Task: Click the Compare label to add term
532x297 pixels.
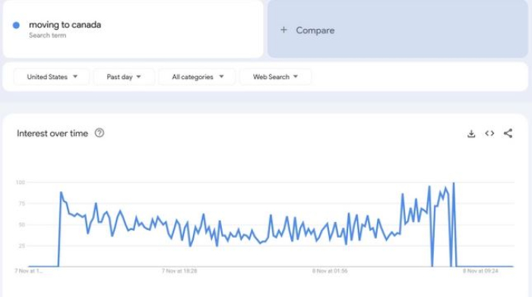Action: coord(315,30)
